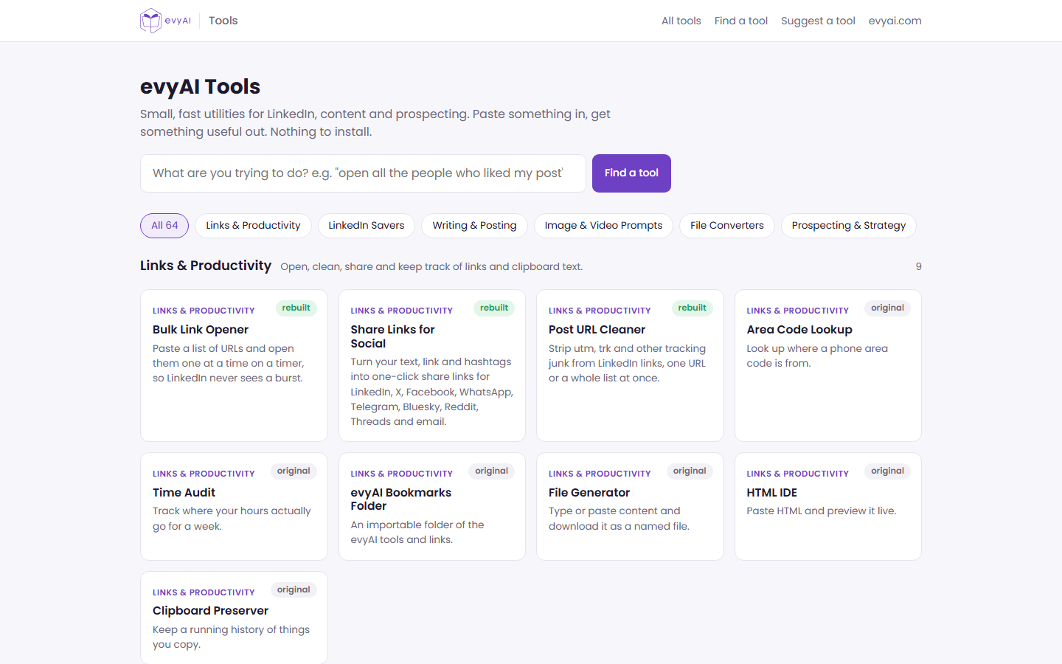Viewport: 1062px width, 664px height.
Task: Click the rebuilt badge on Post URL Cleaner
Action: [x=692, y=308]
